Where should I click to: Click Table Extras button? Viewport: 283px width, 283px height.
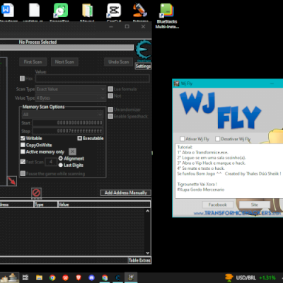[x=139, y=260]
